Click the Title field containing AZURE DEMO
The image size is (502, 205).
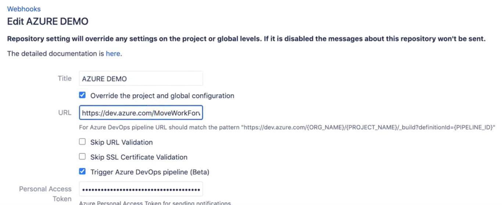point(141,79)
